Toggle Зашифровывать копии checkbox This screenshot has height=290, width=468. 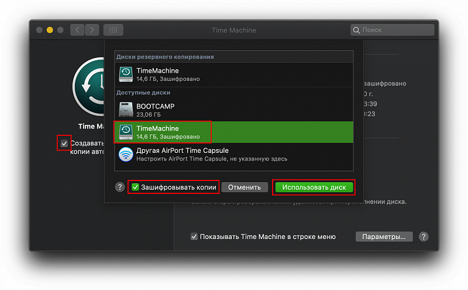point(135,187)
